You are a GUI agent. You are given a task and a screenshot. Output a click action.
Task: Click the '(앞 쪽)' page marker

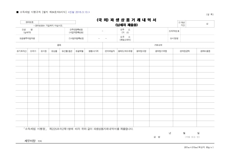tap(210, 15)
